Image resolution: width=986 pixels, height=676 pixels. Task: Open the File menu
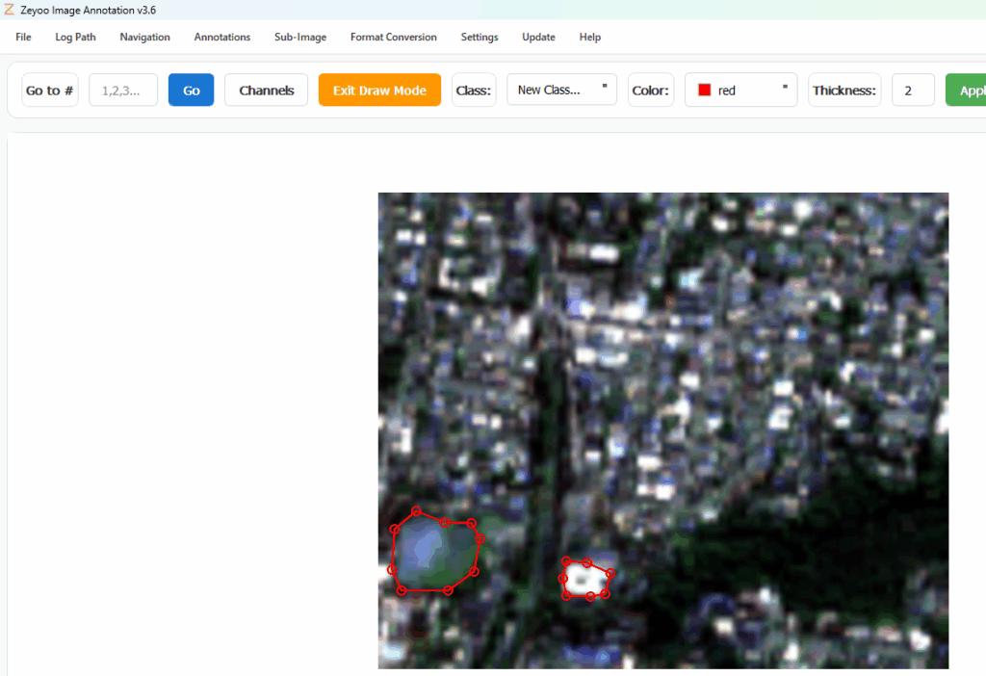23,38
